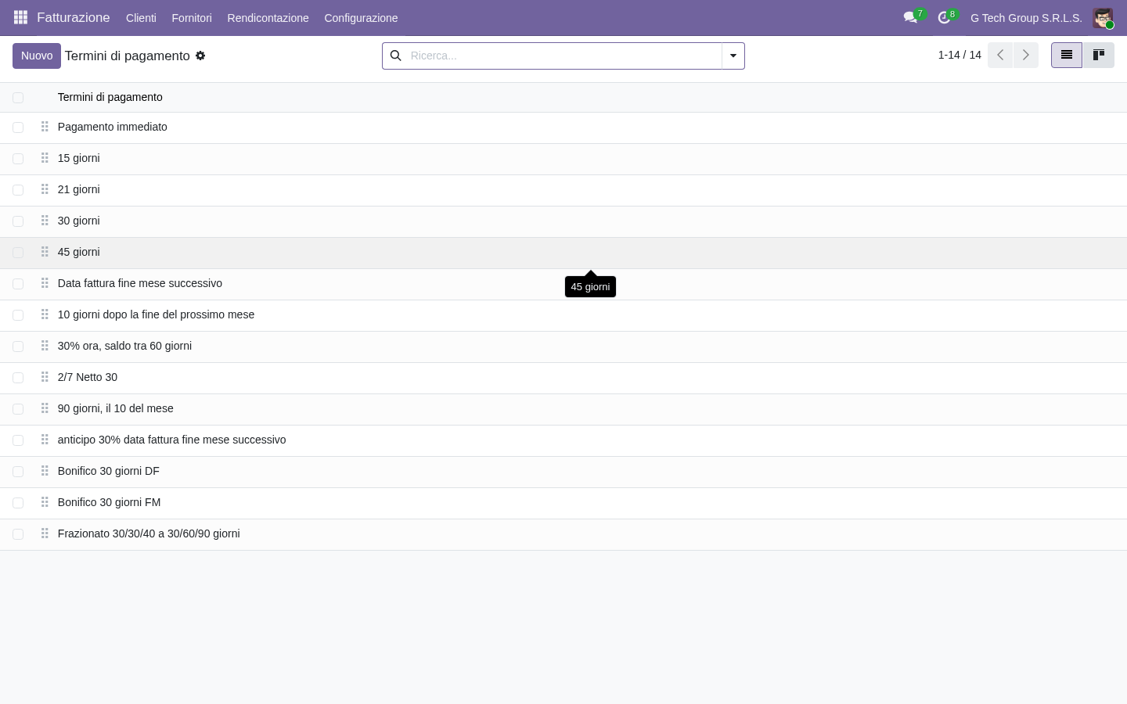This screenshot has height=704, width=1127.
Task: Check the 21 giorni row checkbox
Action: click(18, 190)
